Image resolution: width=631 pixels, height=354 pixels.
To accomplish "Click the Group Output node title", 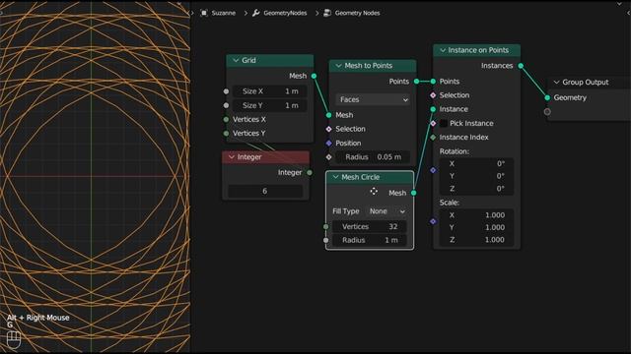I will pos(585,83).
